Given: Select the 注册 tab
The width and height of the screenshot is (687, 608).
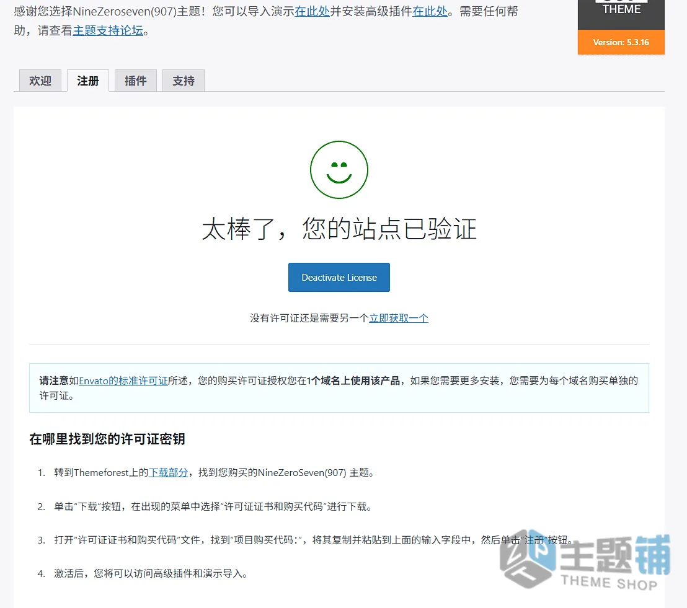Looking at the screenshot, I should 87,81.
